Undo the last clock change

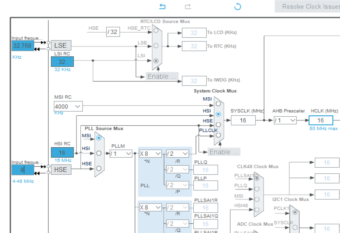(162, 6)
